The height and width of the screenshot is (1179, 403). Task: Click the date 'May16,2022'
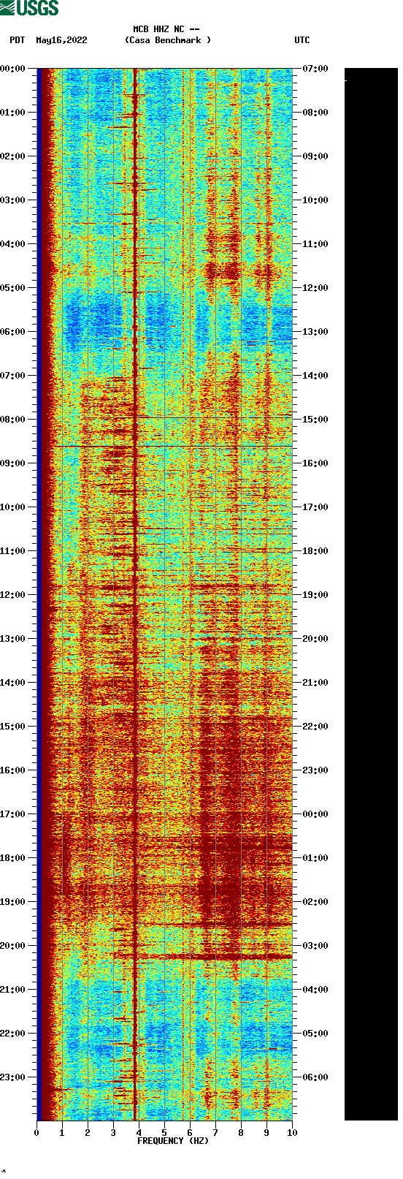pos(61,40)
